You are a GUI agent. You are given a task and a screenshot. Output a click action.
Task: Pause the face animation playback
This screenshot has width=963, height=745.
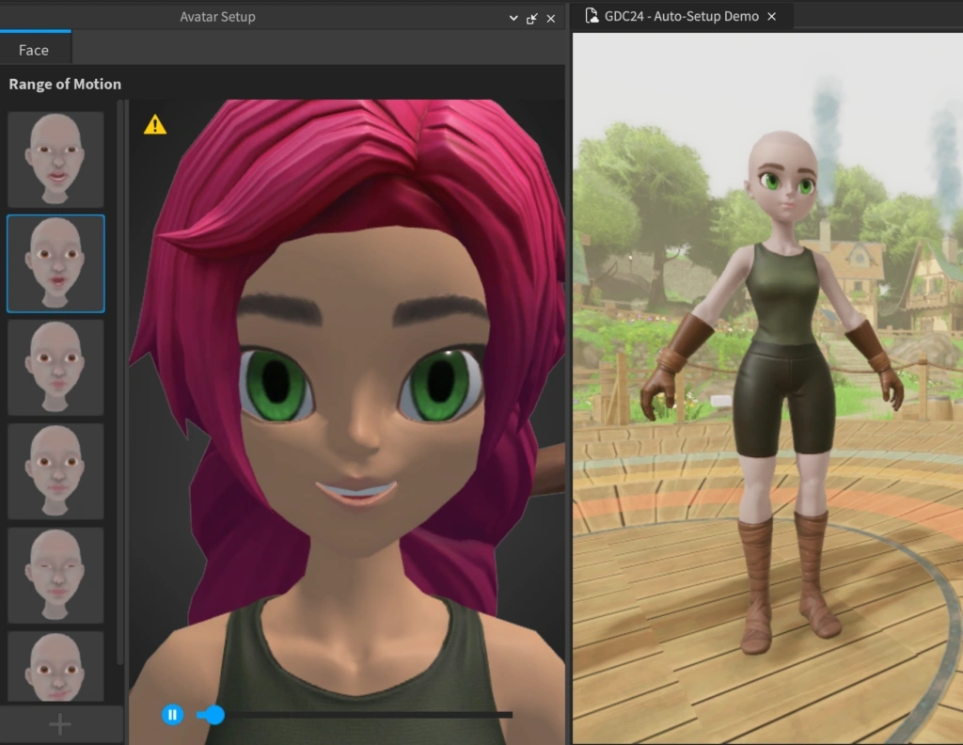(172, 715)
